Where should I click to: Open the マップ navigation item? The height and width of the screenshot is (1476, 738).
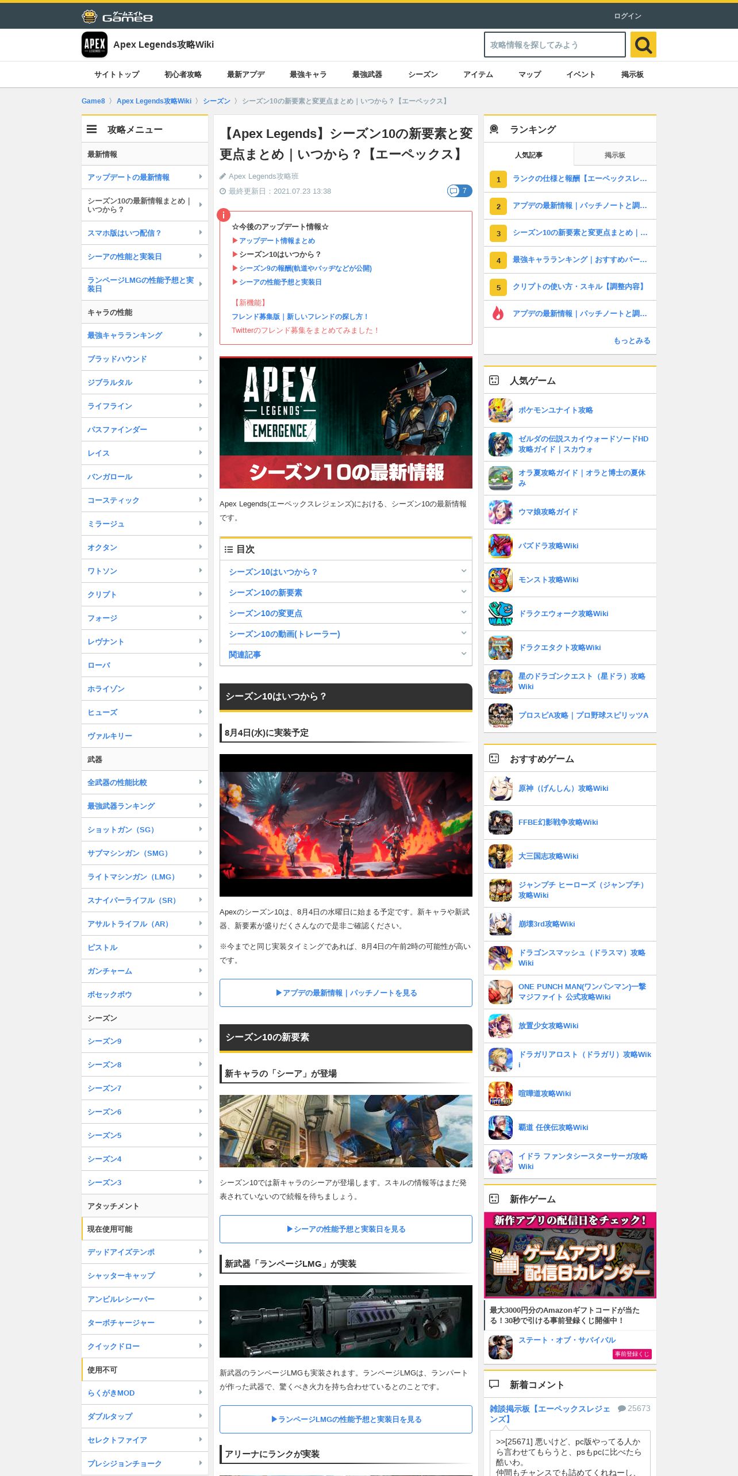coord(530,75)
